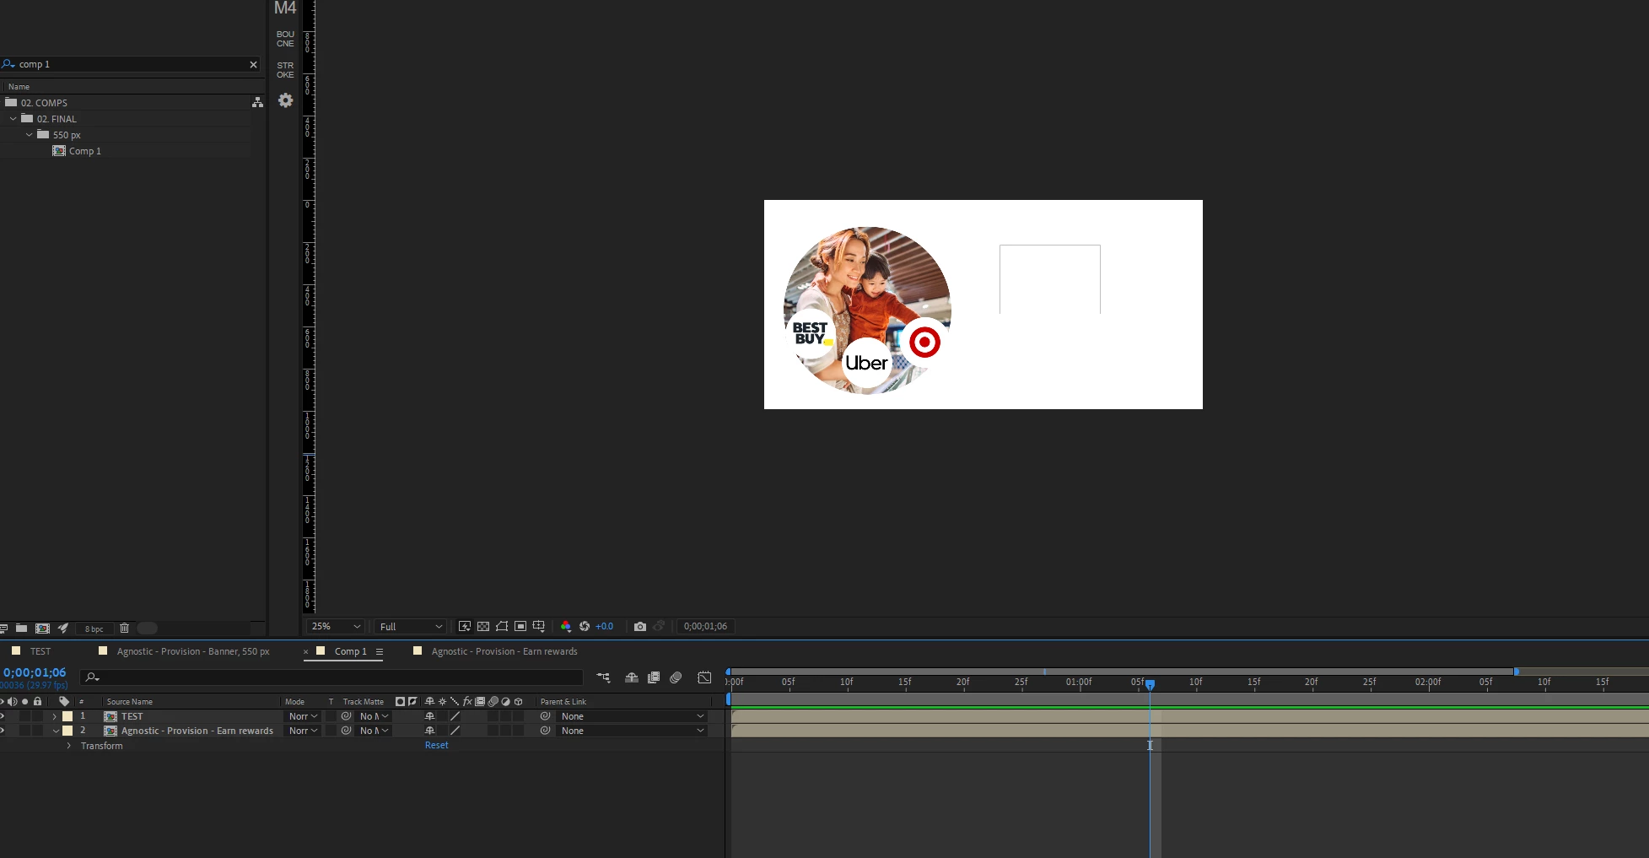Toggle Fast Previews lightning icon
1649x858 pixels.
pos(464,627)
